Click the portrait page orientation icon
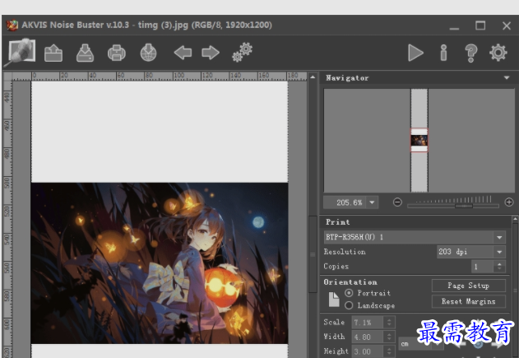 (x=334, y=300)
